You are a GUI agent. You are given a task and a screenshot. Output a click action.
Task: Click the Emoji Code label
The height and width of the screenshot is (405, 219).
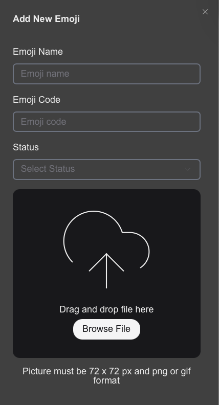click(36, 100)
